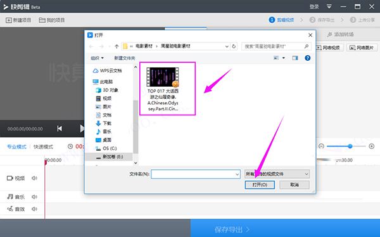This screenshot has width=380, height=237.
Task: Click the dialog back arrow
Action: 91,46
